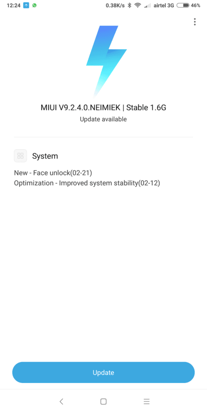Image resolution: width=207 pixels, height=414 pixels.
Task: Tap the System category grid icon
Action: pyautogui.click(x=20, y=156)
